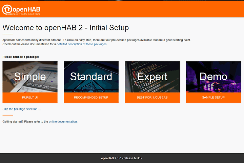Viewport: 244px width, 163px height.
Task: Click the PURELY UI button
Action: pos(30,98)
